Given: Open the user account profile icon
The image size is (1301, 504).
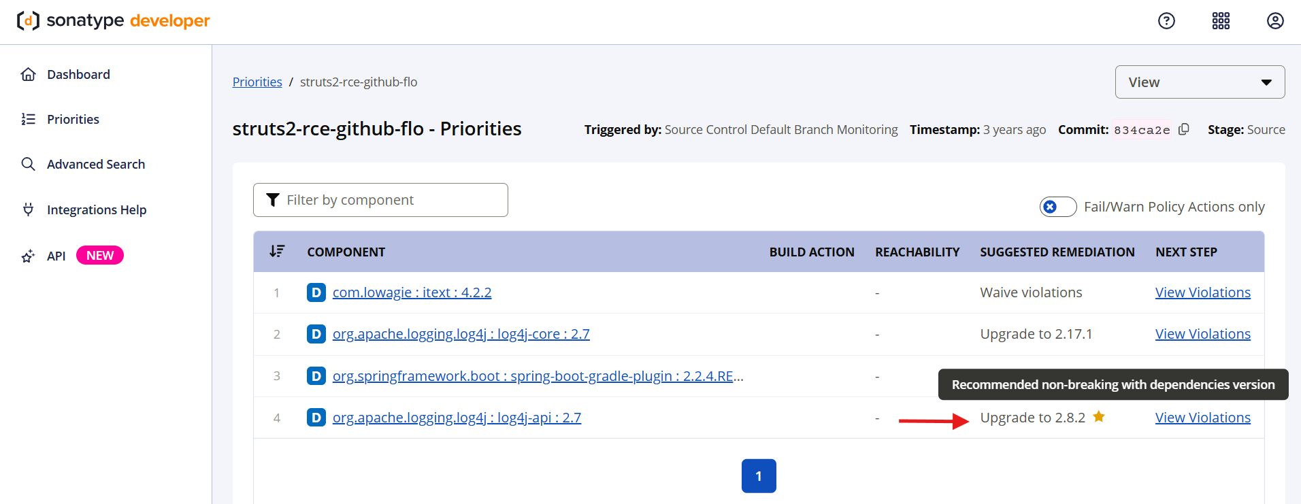Looking at the screenshot, I should [x=1275, y=21].
